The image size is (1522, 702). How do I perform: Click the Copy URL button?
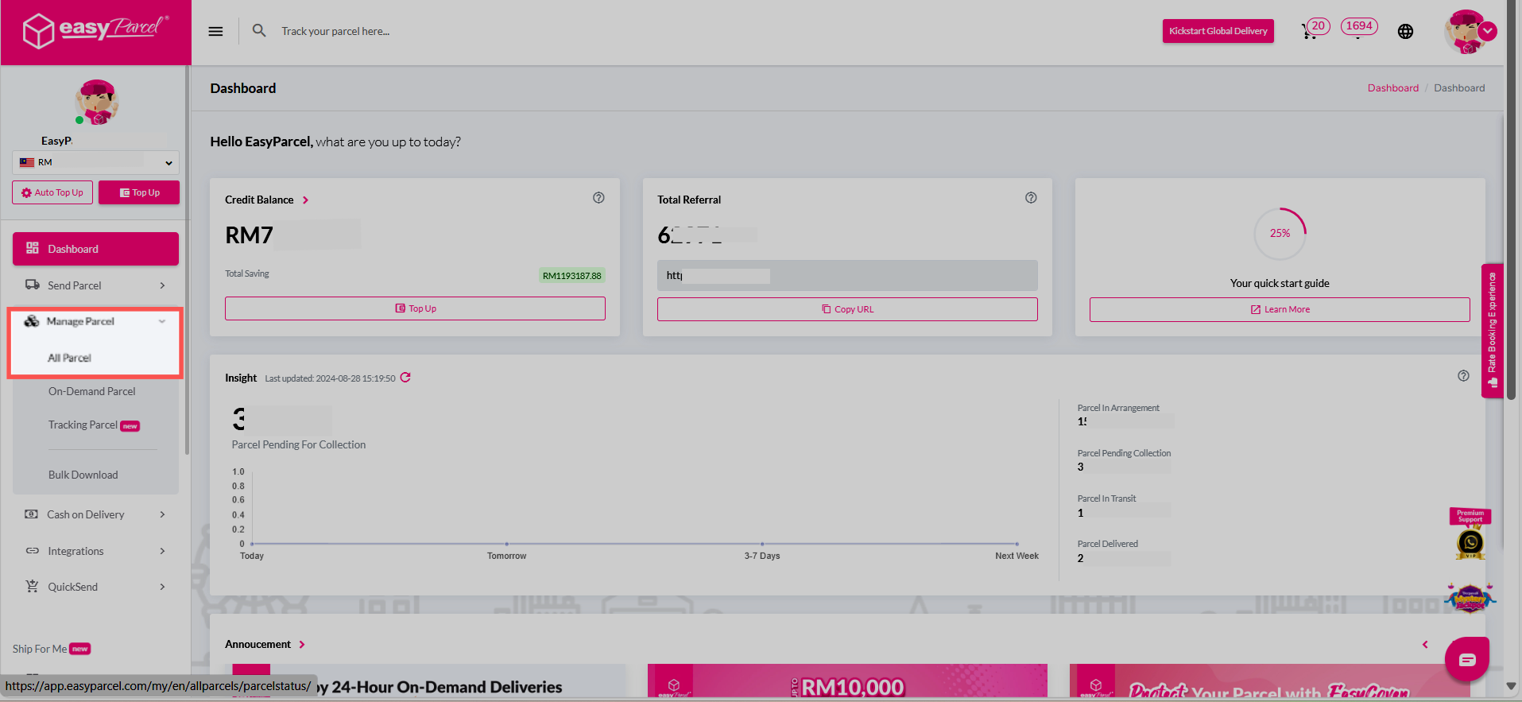pos(847,309)
